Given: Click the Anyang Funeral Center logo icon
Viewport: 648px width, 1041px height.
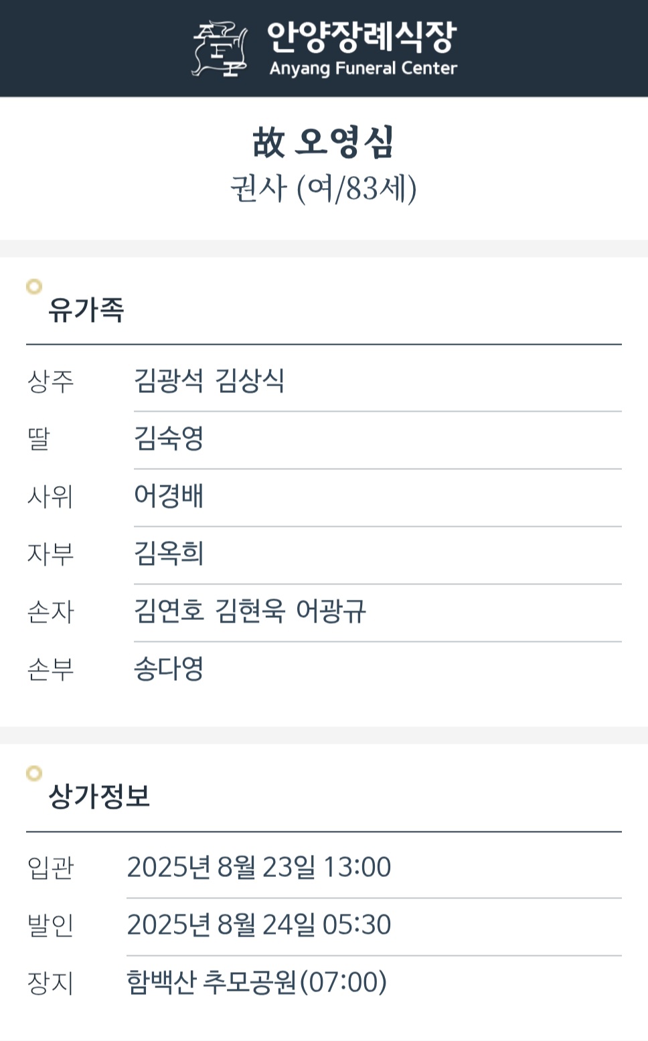Looking at the screenshot, I should (220, 49).
